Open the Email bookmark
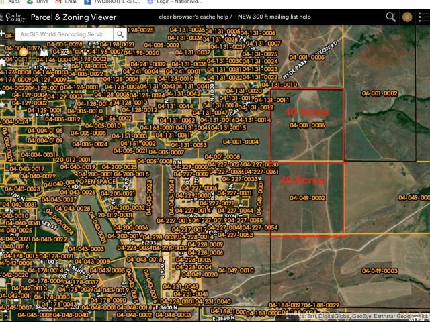The image size is (430, 322). tap(67, 1)
